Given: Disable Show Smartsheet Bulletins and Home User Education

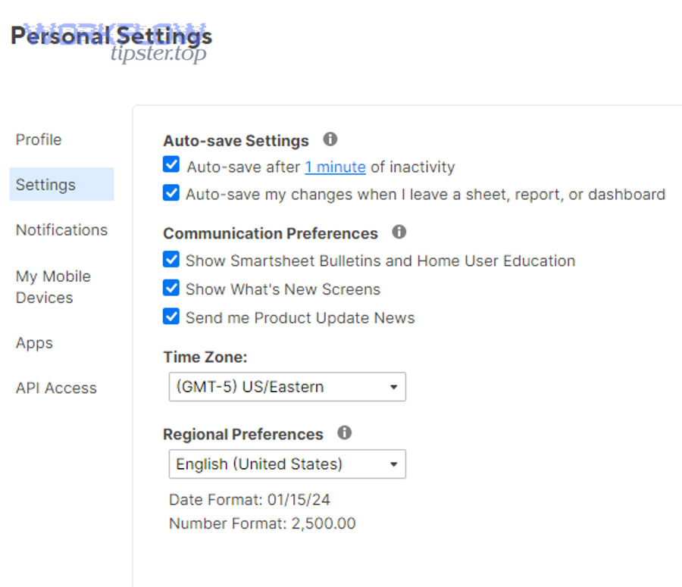Looking at the screenshot, I should (170, 260).
